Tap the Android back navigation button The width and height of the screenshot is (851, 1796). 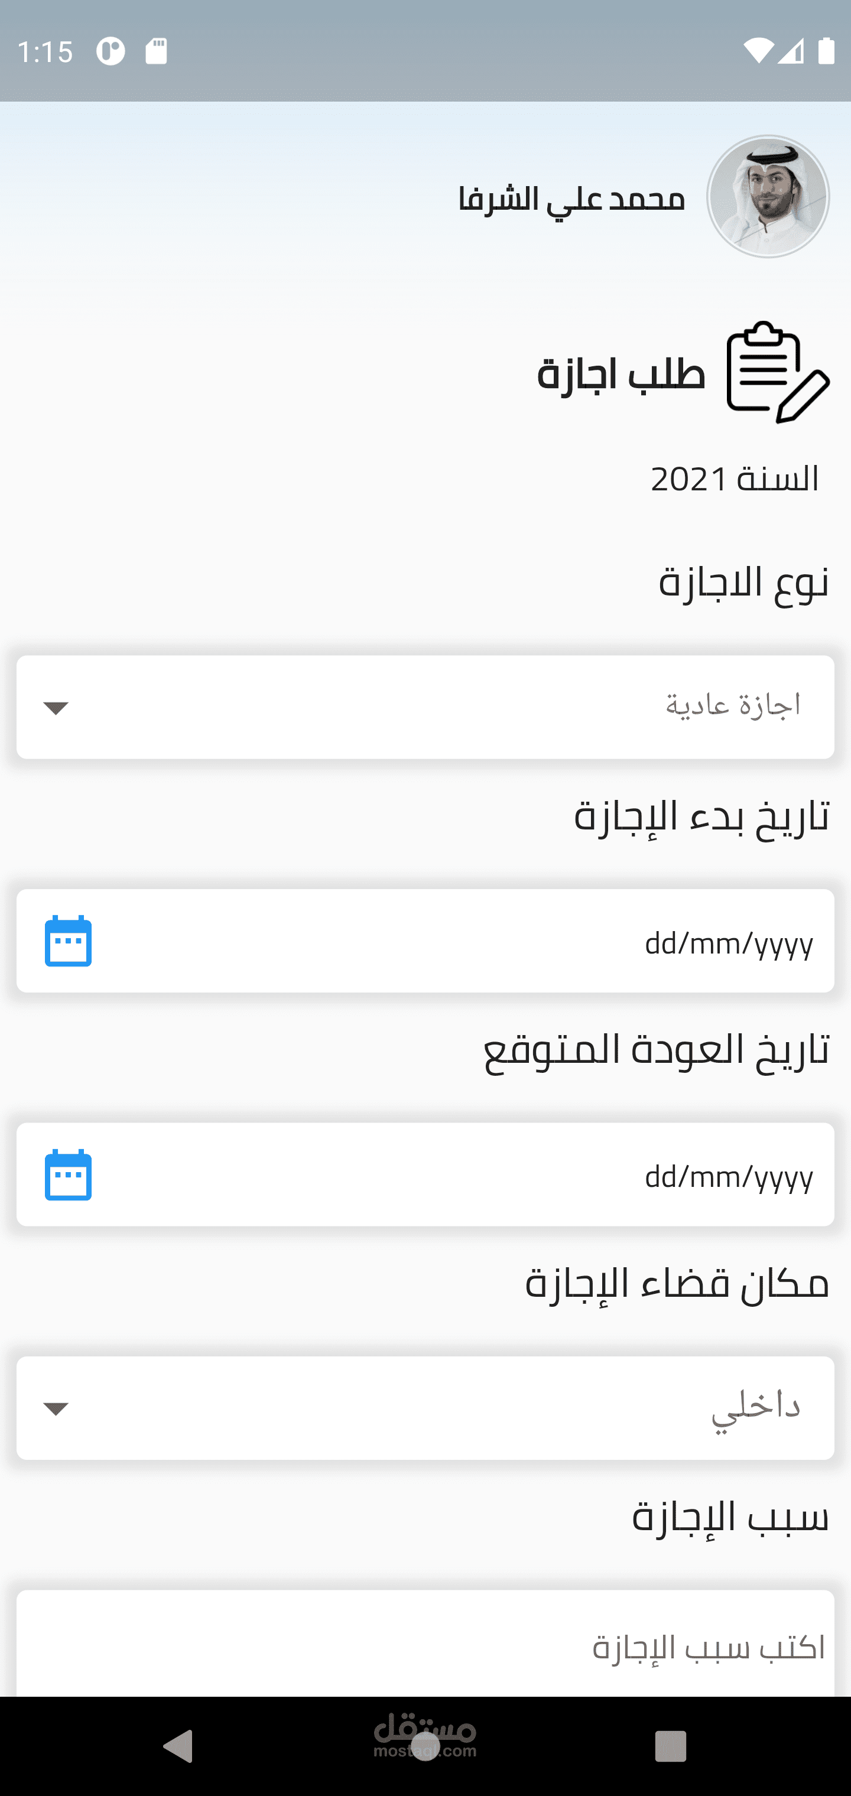[x=178, y=1746]
